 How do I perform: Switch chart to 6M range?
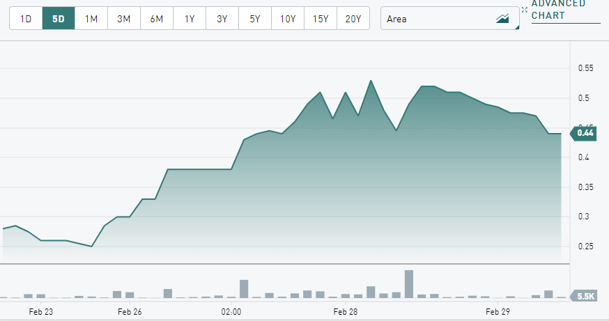point(157,18)
